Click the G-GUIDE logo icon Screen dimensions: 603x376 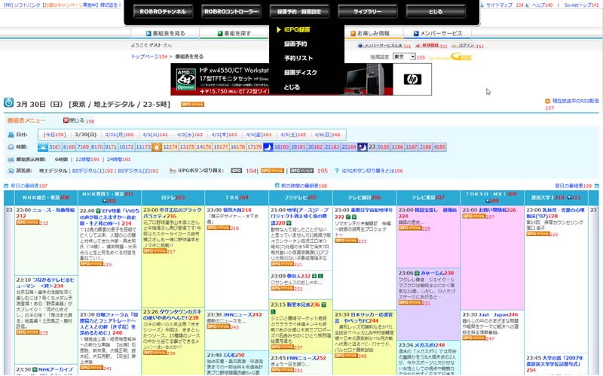coord(461,57)
